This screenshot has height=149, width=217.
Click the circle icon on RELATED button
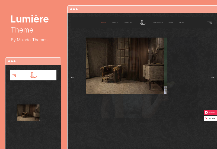(206, 112)
